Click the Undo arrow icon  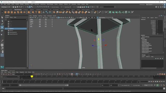pyautogui.click(x=20, y=7)
